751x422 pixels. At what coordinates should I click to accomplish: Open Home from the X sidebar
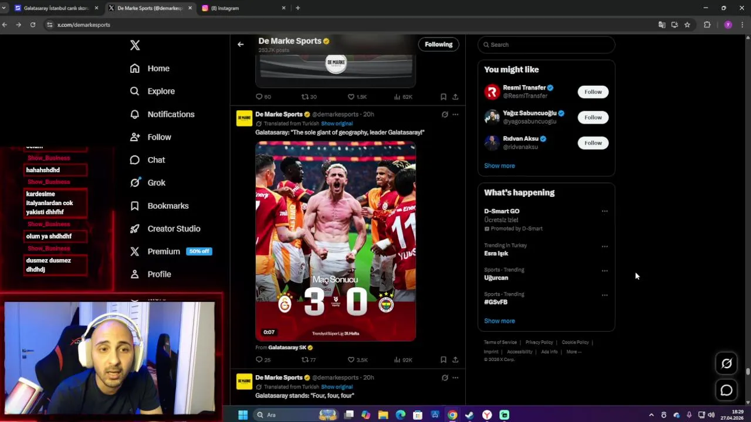pos(150,69)
